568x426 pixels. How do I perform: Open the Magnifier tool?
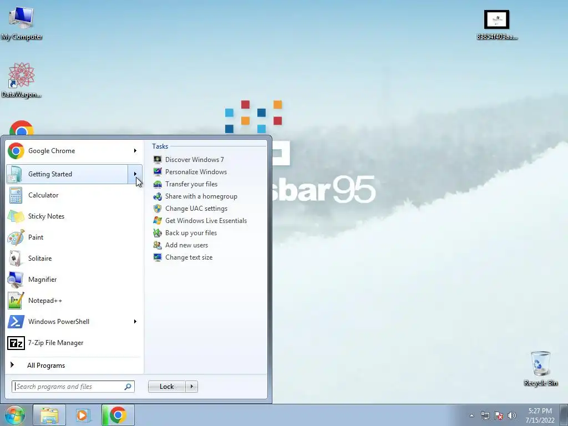coord(74,280)
